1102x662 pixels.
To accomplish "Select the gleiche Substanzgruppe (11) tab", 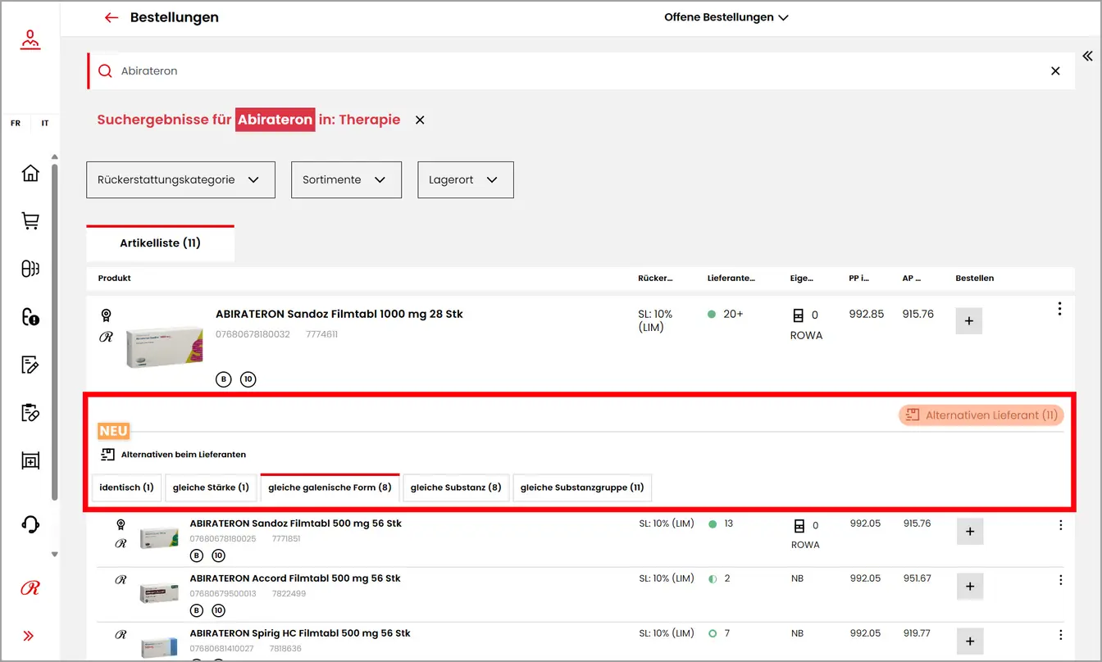I will click(x=582, y=487).
